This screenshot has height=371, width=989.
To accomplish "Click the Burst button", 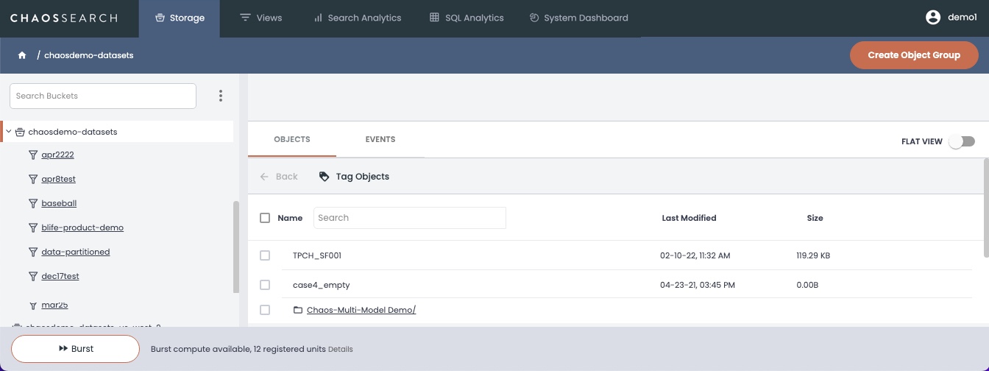I will tap(75, 349).
